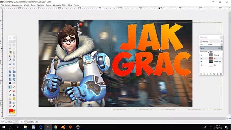Screen dimensions: 231x130
Task: Open the Warstwa menu
Action: tap(40, 5)
